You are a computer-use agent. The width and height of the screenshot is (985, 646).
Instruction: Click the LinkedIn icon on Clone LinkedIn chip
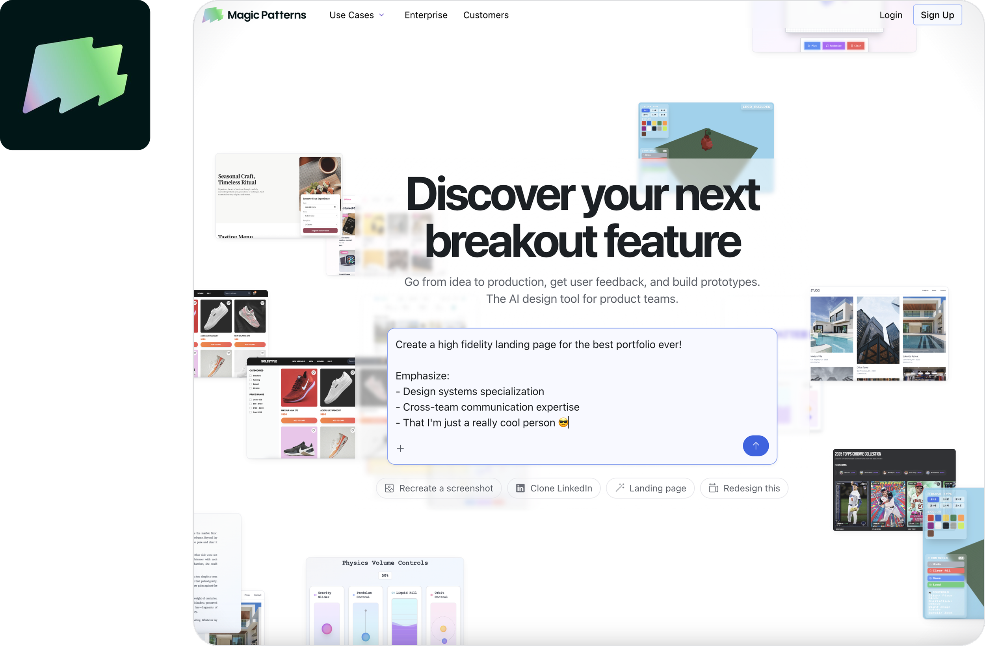point(520,488)
